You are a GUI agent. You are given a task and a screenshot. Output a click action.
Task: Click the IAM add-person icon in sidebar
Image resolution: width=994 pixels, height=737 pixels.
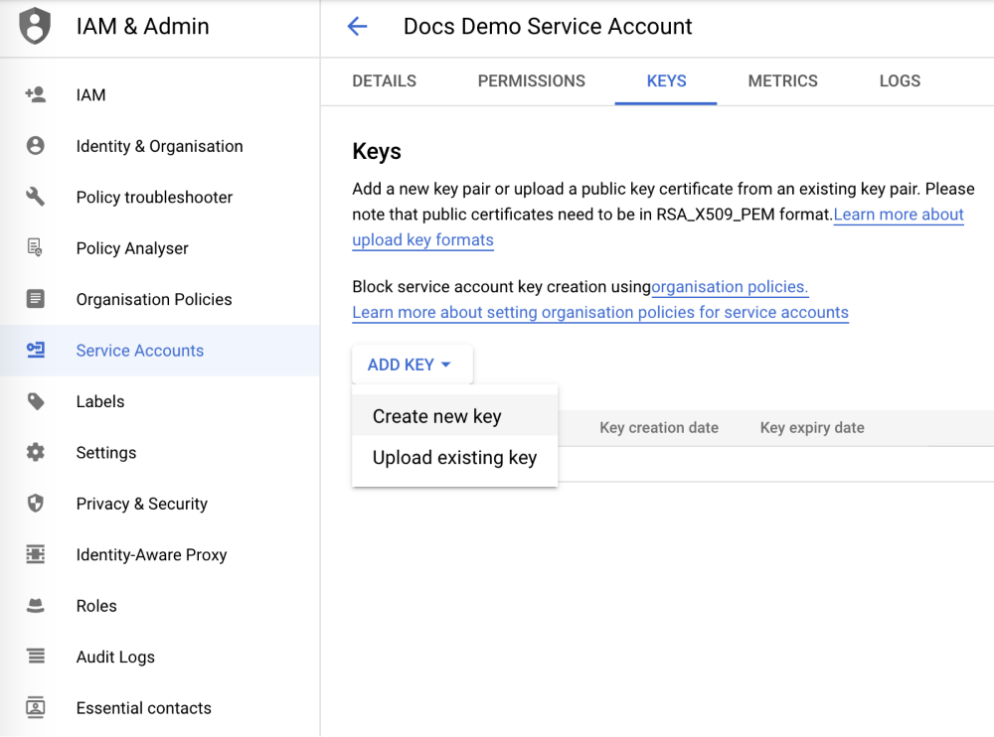[x=36, y=95]
